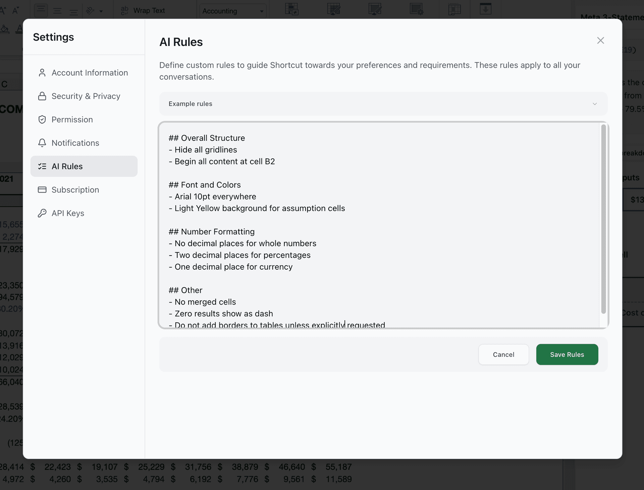The width and height of the screenshot is (644, 490).
Task: Select the Account Information icon in sidebar
Action: coord(42,72)
